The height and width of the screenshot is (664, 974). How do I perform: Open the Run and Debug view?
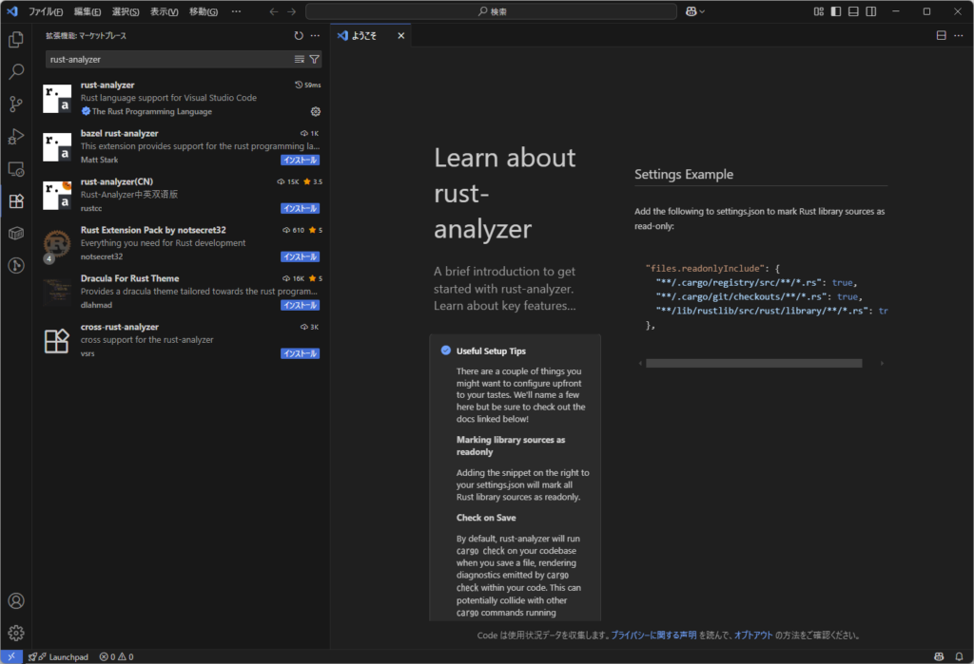[16, 136]
